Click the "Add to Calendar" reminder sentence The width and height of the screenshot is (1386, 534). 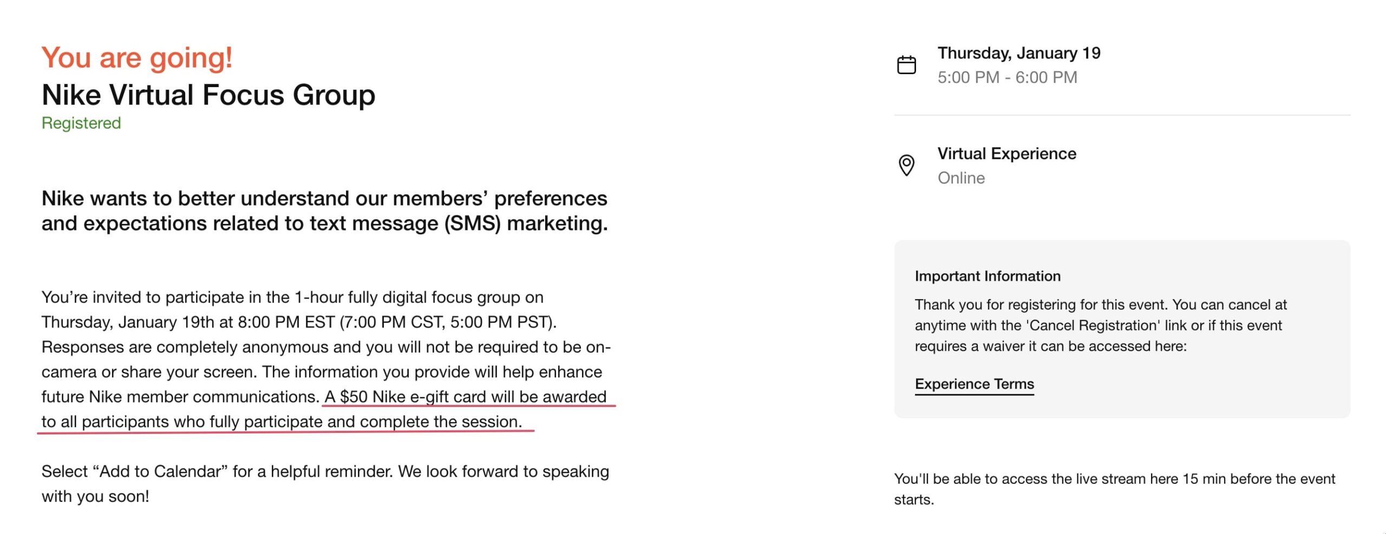[x=325, y=472]
